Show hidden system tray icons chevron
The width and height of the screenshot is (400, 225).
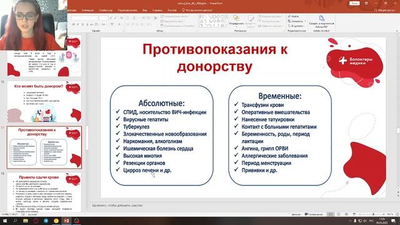point(350,221)
